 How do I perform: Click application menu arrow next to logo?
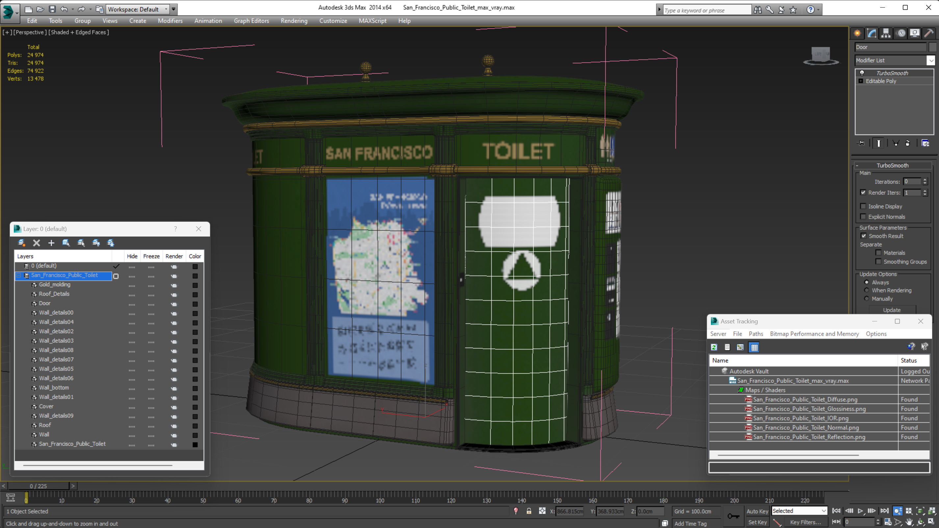coord(17,13)
